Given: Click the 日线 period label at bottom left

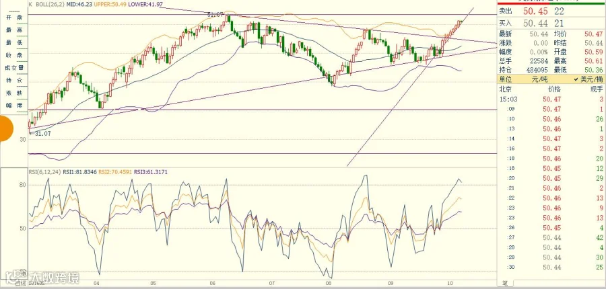Looking at the screenshot, I should point(20,285).
